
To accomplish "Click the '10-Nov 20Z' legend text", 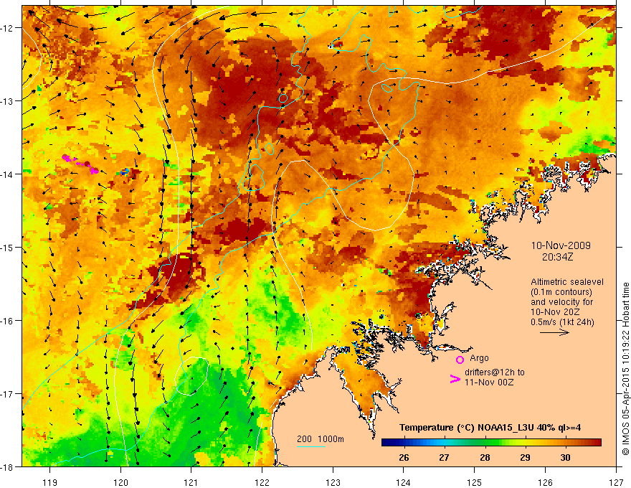I will click(x=554, y=312).
